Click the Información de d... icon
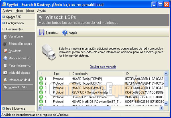This screenshot has height=118, width=171. click(x=5, y=80)
